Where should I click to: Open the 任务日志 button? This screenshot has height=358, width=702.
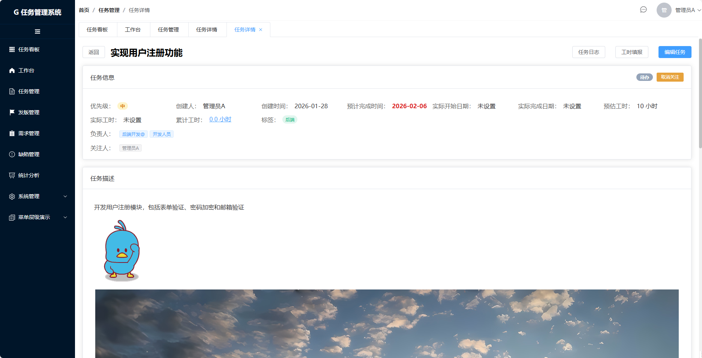point(589,52)
